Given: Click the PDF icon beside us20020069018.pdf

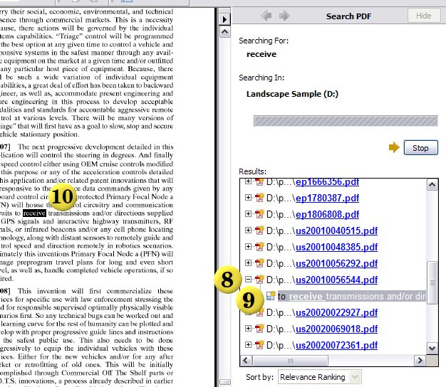Looking at the screenshot, I should 259,328.
